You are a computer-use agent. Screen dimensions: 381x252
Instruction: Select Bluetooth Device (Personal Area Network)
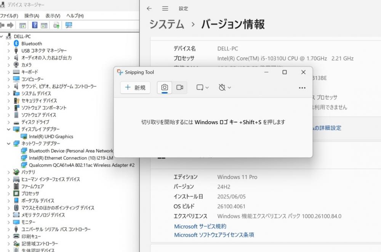coord(71,151)
